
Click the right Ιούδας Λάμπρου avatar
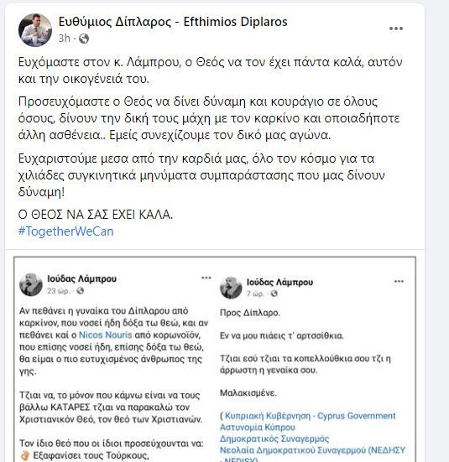[x=231, y=288]
